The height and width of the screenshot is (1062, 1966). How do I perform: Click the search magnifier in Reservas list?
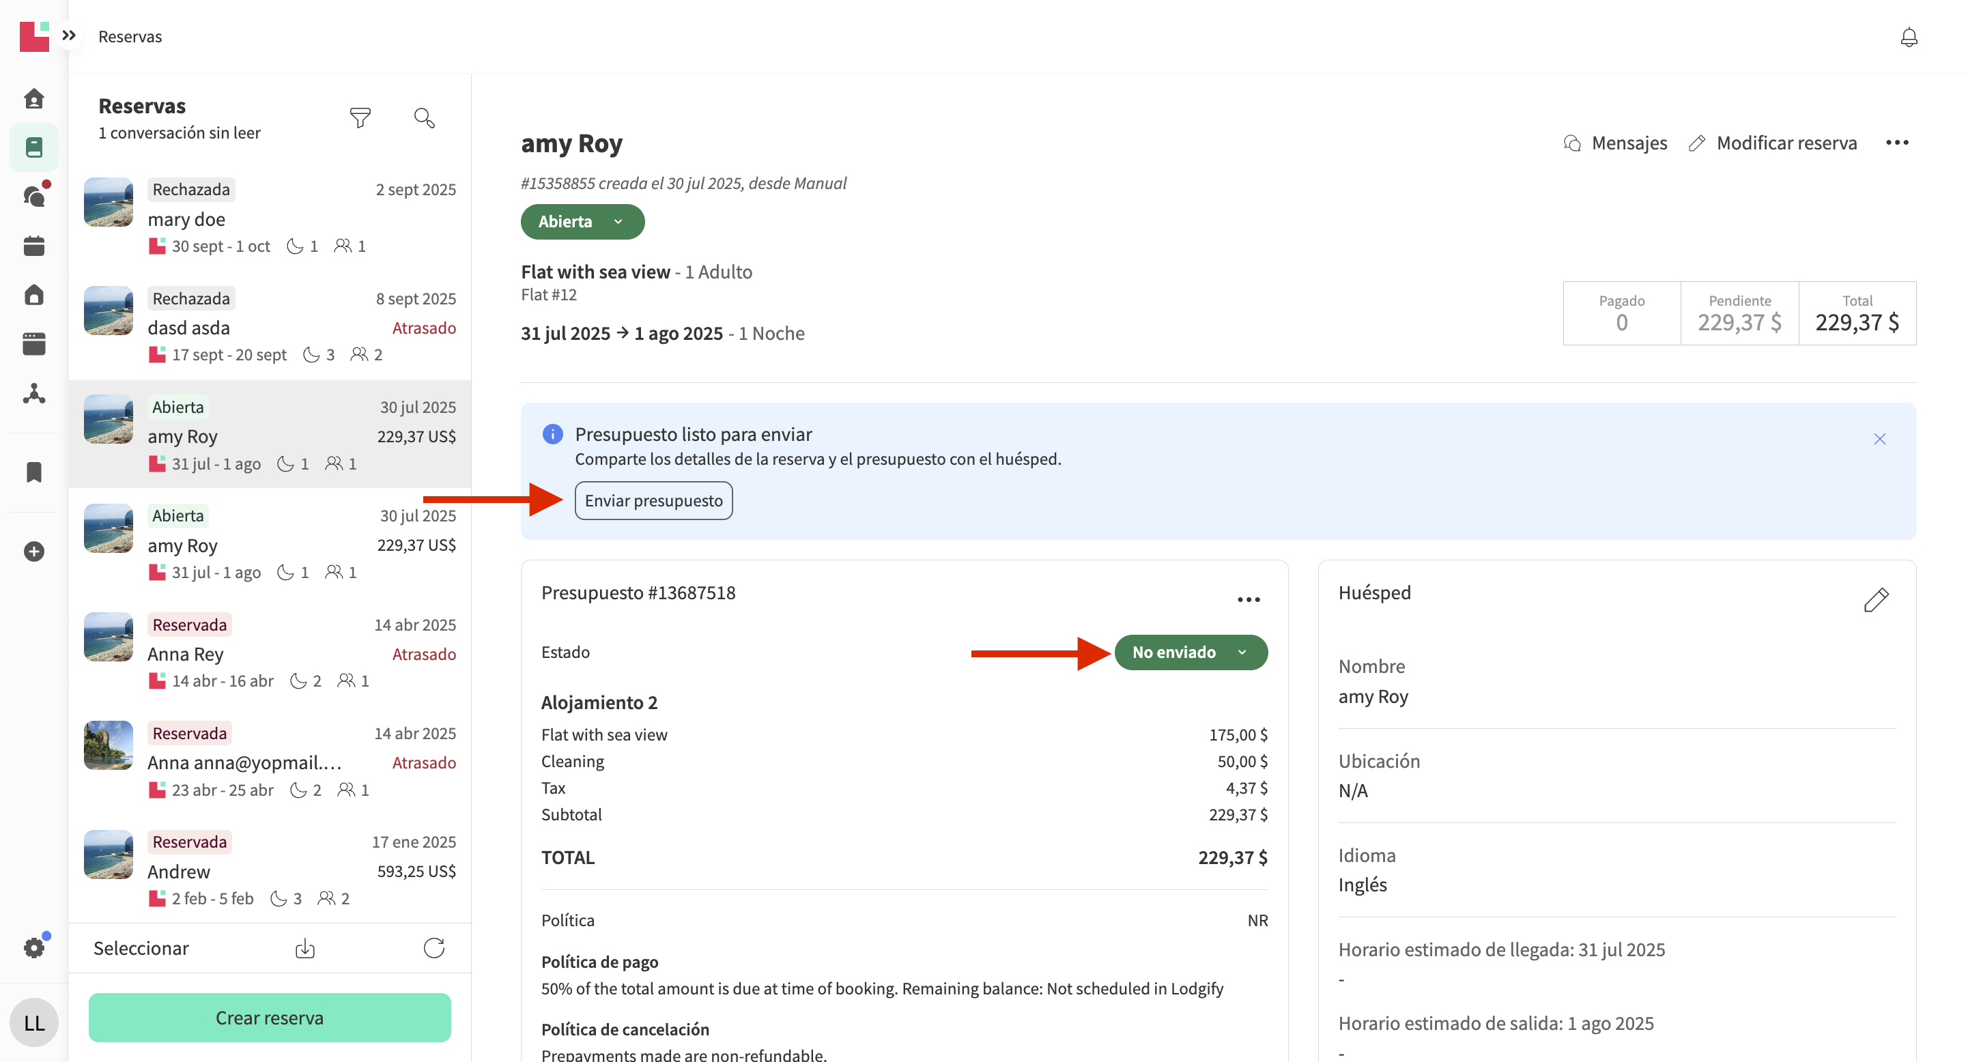[425, 118]
